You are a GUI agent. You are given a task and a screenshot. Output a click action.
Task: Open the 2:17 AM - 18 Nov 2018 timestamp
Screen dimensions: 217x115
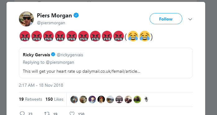41,85
